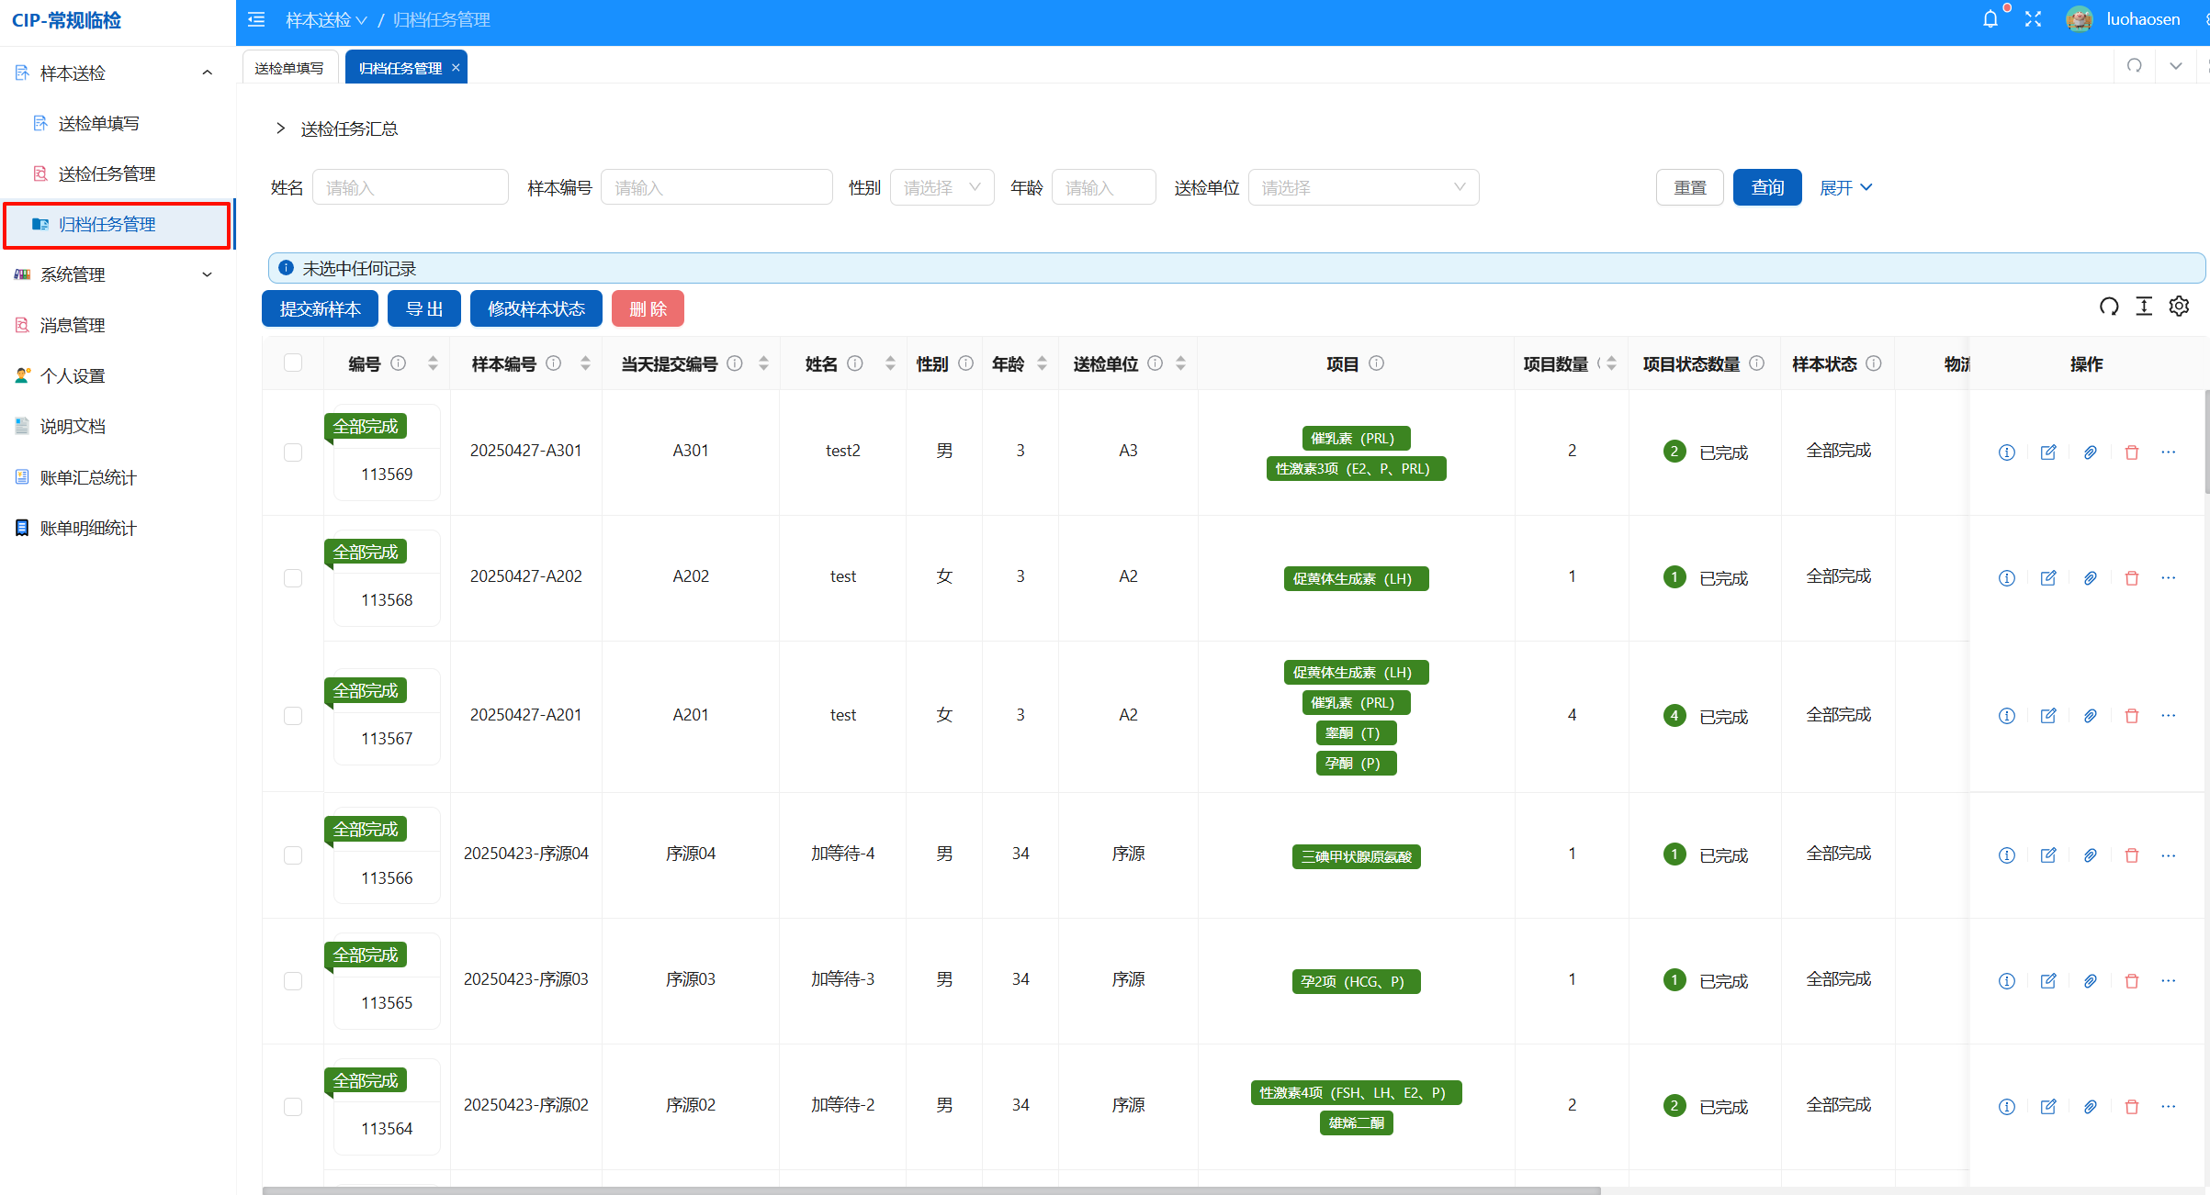
Task: Check the select-all header checkbox
Action: [293, 363]
